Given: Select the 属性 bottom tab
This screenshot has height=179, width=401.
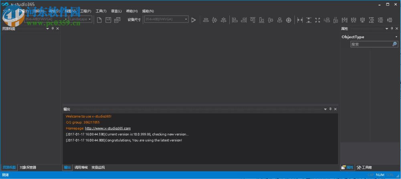Looking at the screenshot, I should 348,167.
